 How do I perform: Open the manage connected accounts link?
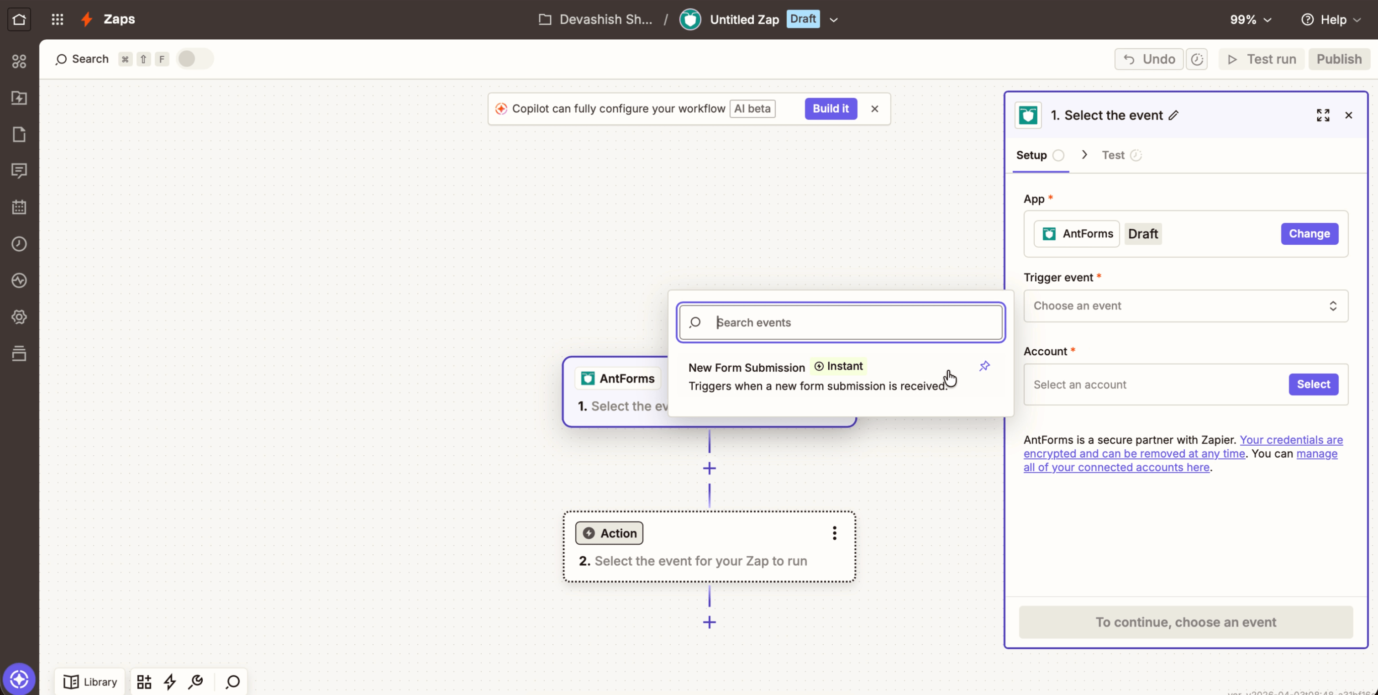[1117, 467]
